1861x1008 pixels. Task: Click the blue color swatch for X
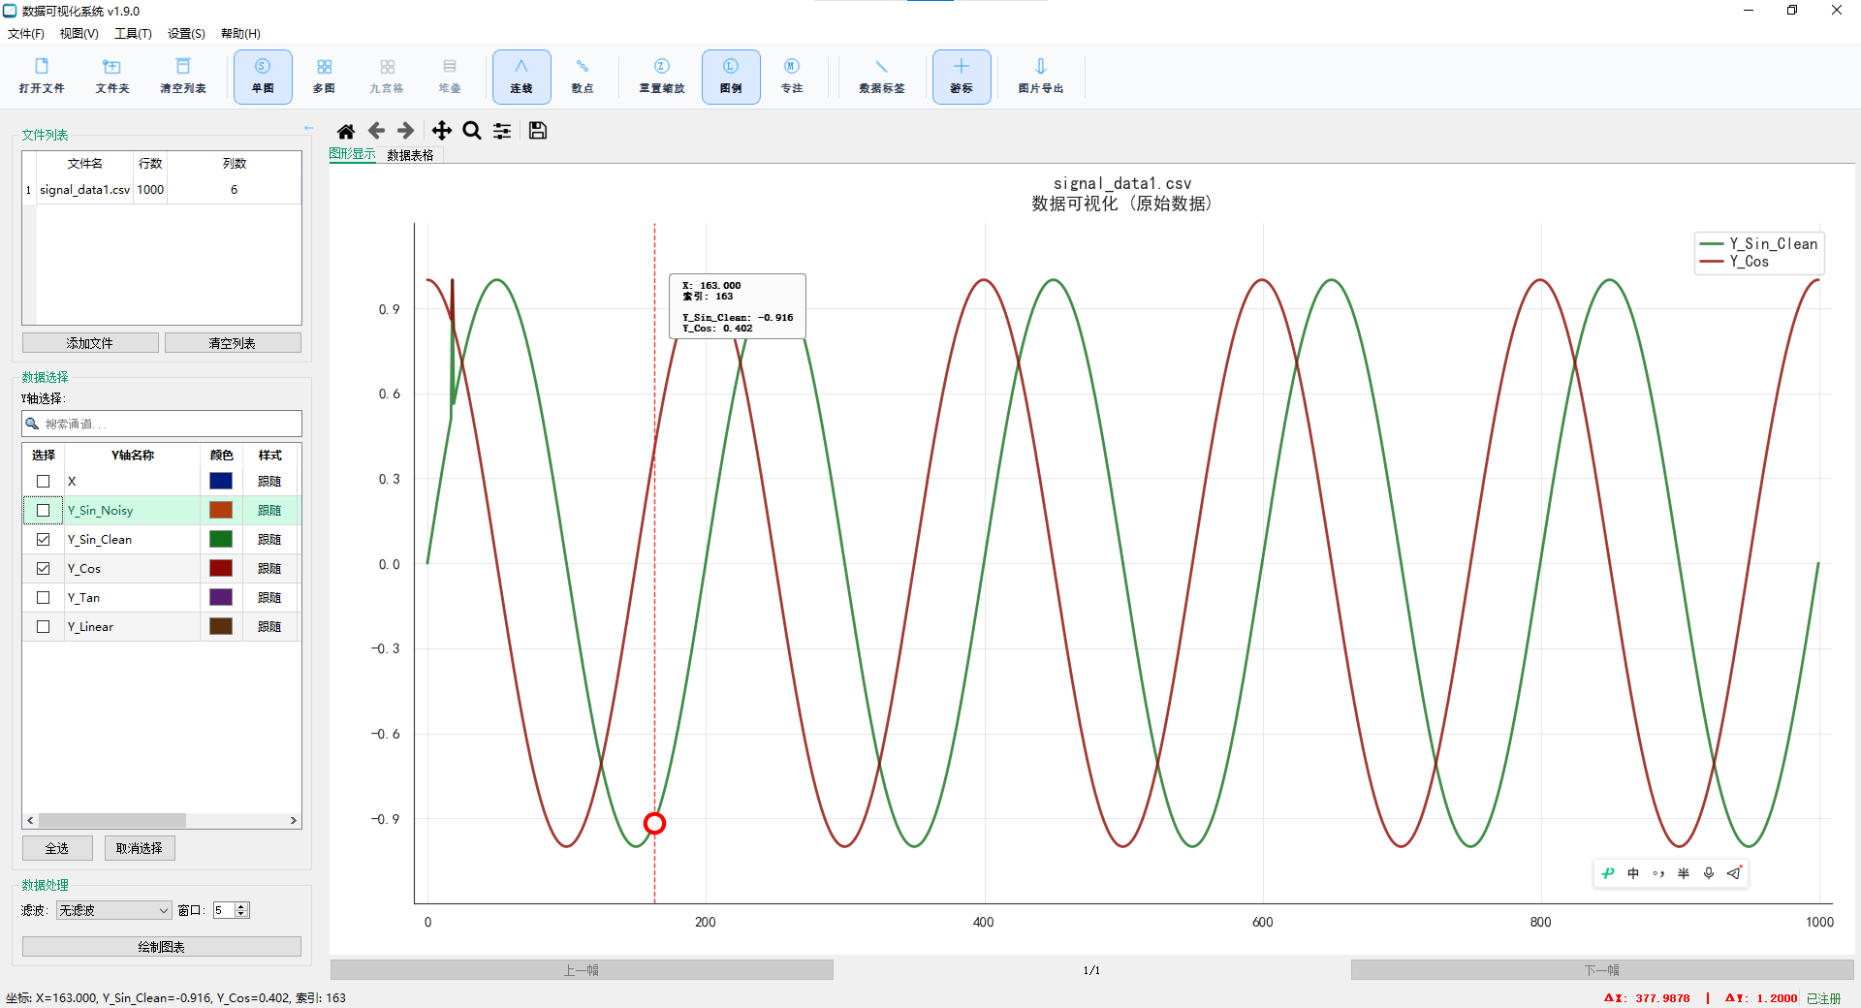[x=221, y=482]
